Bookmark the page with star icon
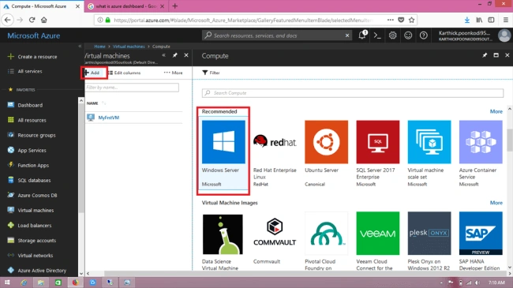 pyautogui.click(x=411, y=20)
